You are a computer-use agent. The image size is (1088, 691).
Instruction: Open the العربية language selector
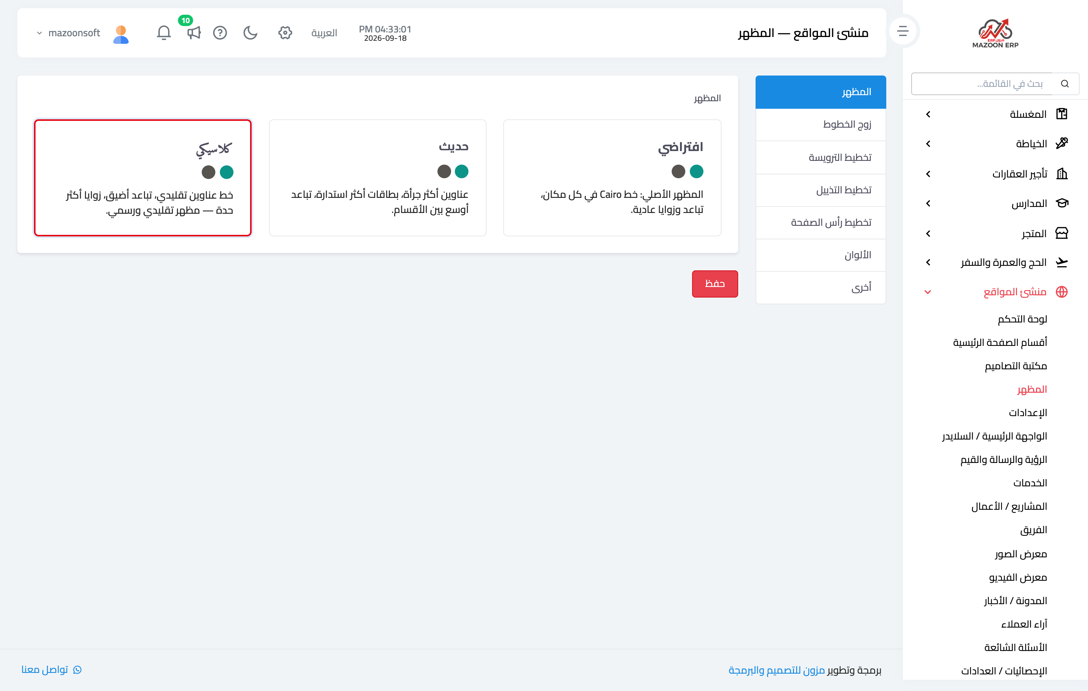(x=324, y=33)
